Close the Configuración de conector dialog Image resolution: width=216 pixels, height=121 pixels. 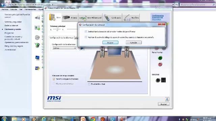click(x=161, y=24)
